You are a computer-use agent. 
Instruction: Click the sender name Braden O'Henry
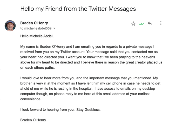point(34,23)
